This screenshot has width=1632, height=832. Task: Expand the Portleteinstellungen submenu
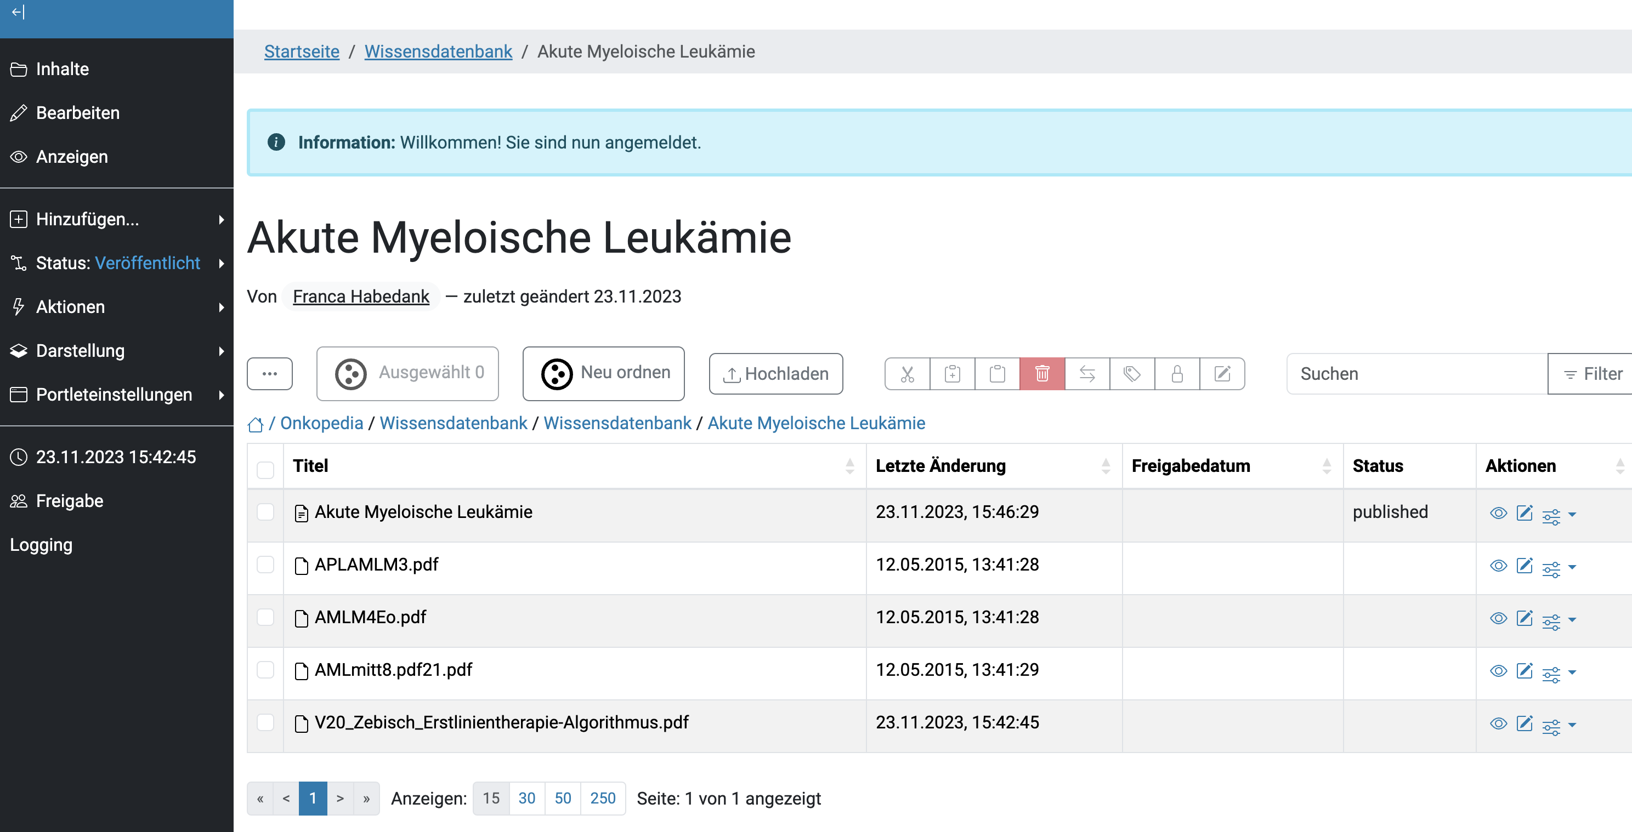tap(117, 395)
